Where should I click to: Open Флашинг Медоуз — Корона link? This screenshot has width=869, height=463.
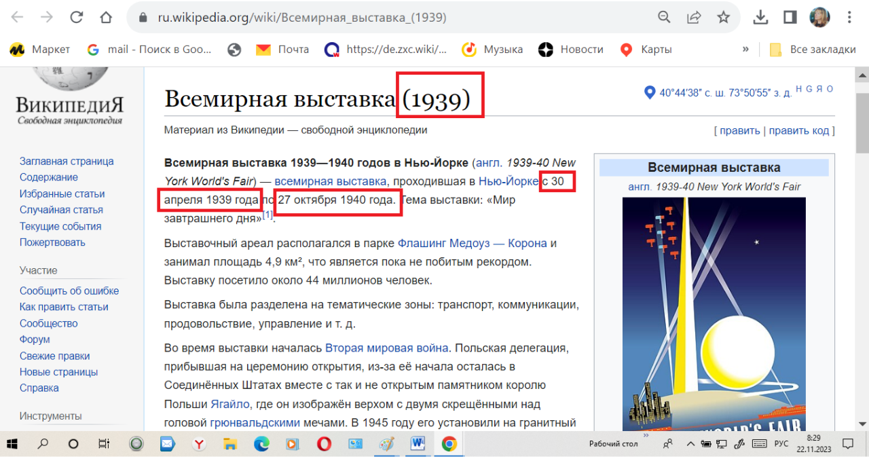472,243
